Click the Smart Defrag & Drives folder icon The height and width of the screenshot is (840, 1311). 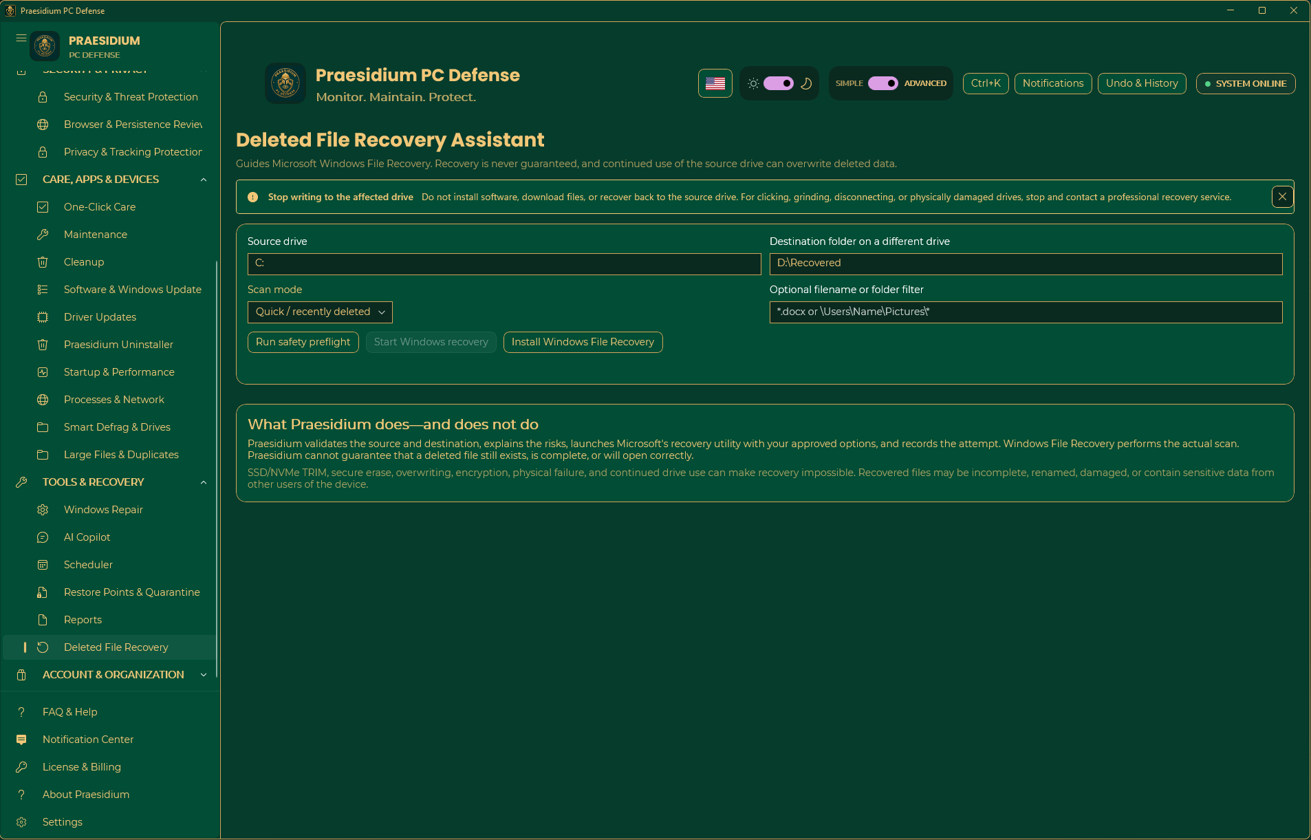pyautogui.click(x=43, y=427)
